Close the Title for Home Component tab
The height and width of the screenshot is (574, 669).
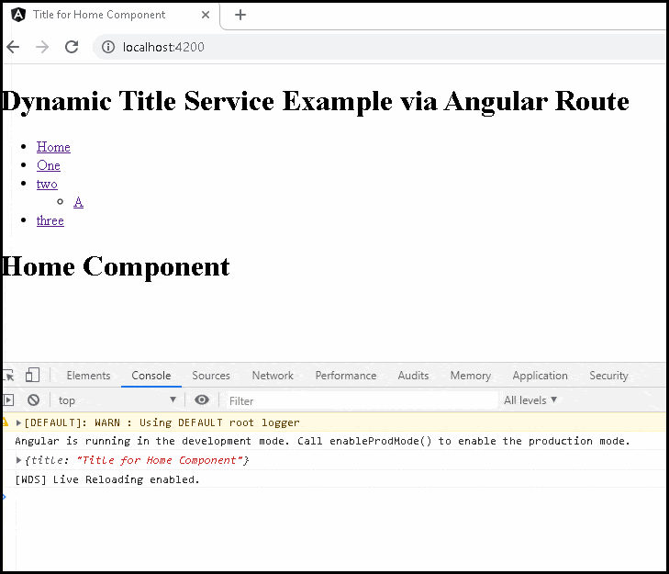coord(205,15)
